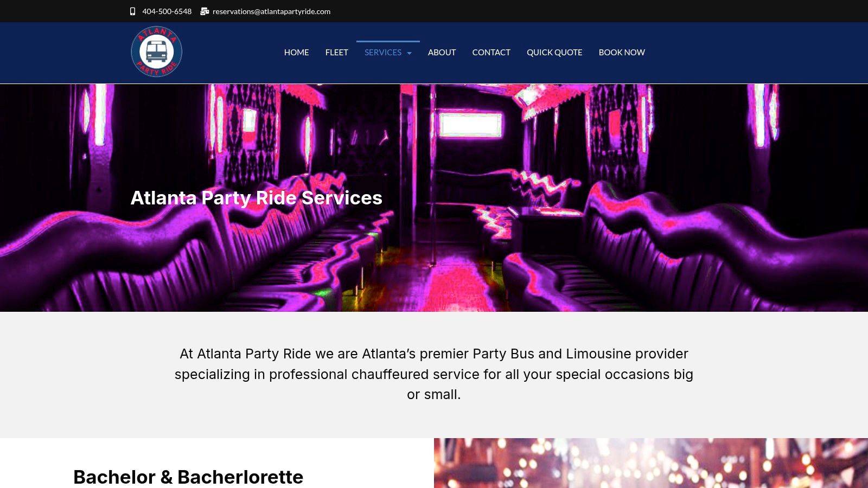Viewport: 868px width, 488px height.
Task: Open the Fleet page
Action: 337,53
